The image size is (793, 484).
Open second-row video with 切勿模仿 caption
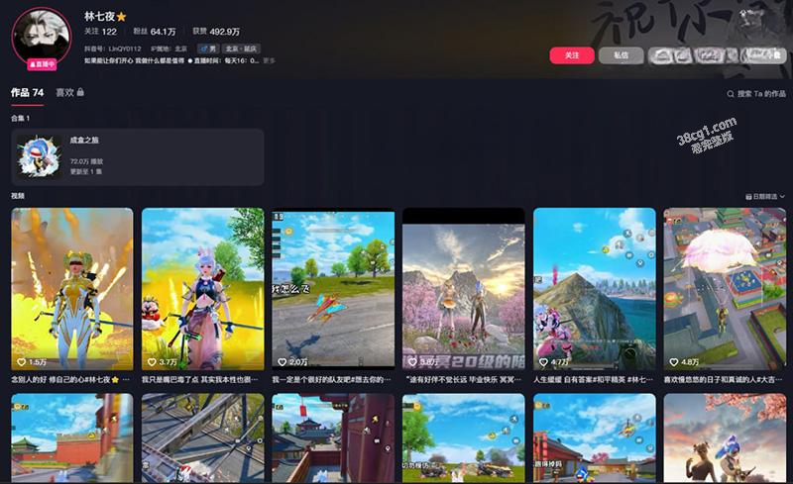tap(464, 438)
